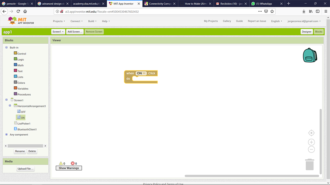Open the English language dropdown
Screen dimensions: 330x185
coord(276,21)
